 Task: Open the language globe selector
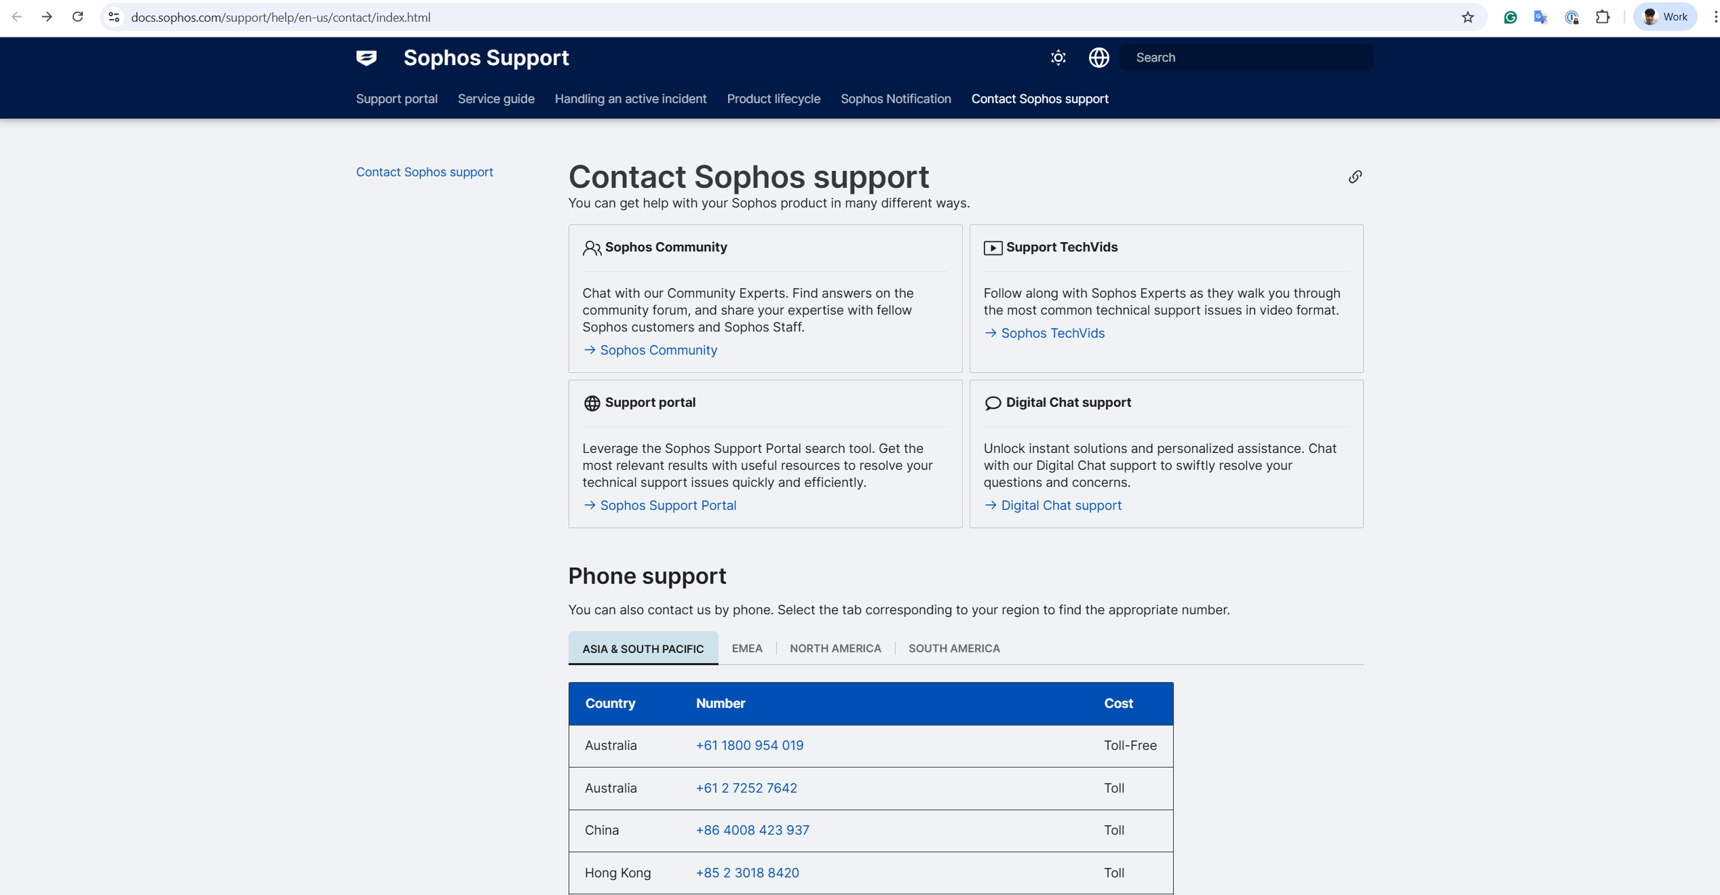pyautogui.click(x=1098, y=58)
